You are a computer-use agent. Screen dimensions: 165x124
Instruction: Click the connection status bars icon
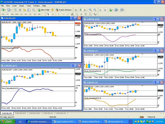142,117
